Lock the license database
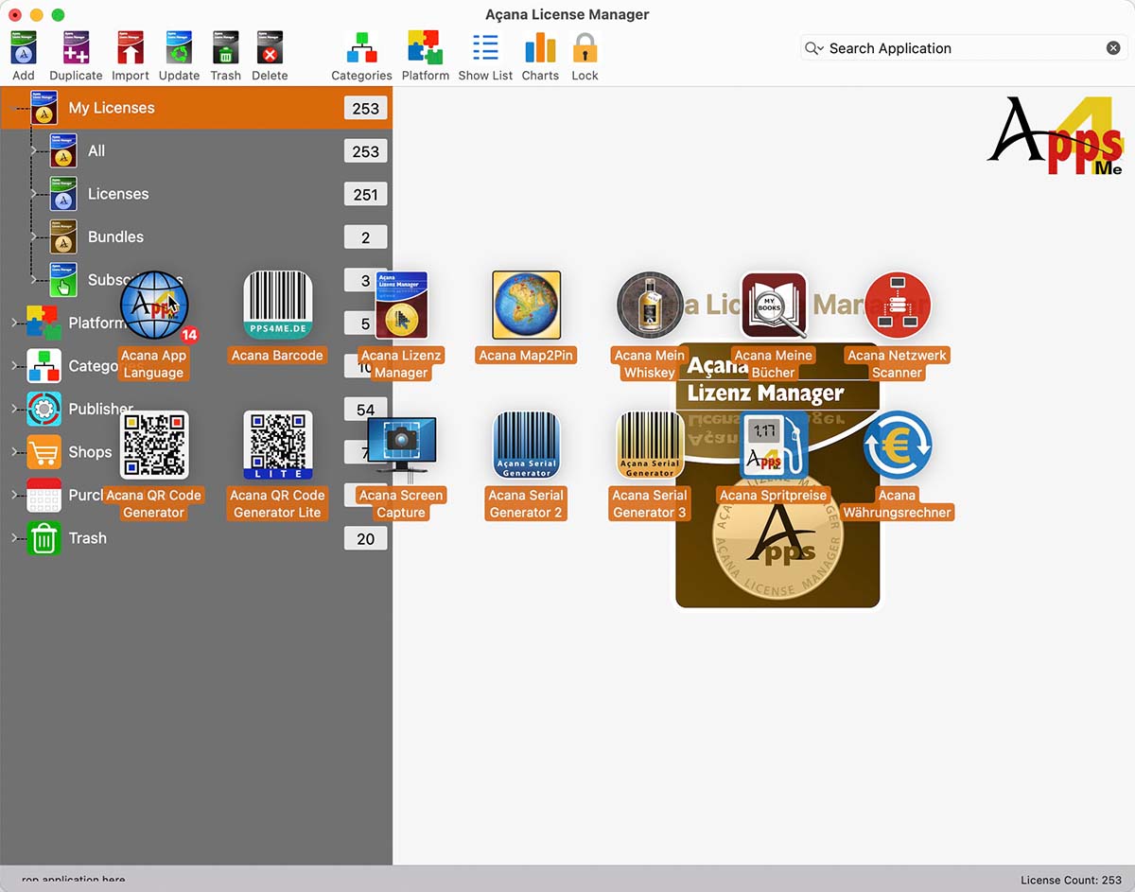The width and height of the screenshot is (1135, 892). 585,47
